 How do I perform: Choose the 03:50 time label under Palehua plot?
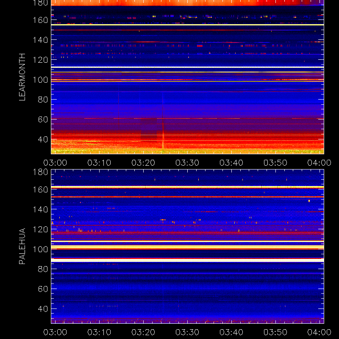tap(275, 332)
